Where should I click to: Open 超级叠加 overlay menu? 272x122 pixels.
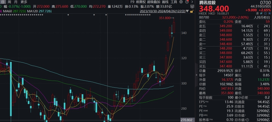pyautogui.click(x=154, y=2)
